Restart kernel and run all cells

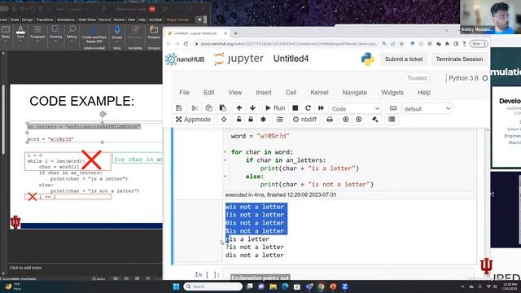321,108
